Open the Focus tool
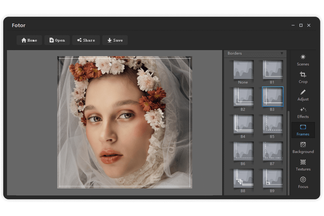Viewport: 324px width, 216px height. [303, 183]
